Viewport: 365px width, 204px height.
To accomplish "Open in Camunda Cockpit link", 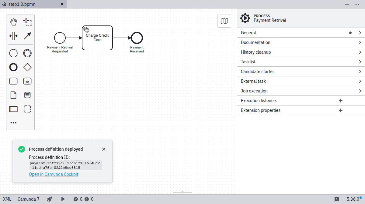I will point(54,174).
